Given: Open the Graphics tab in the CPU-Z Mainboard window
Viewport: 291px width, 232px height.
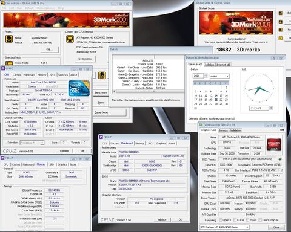Looking at the screenshot, I should pyautogui.click(x=161, y=143).
